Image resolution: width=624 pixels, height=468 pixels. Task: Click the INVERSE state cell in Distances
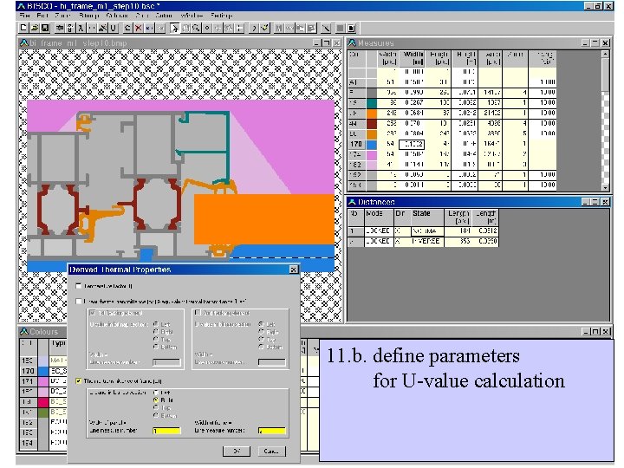[x=427, y=241]
